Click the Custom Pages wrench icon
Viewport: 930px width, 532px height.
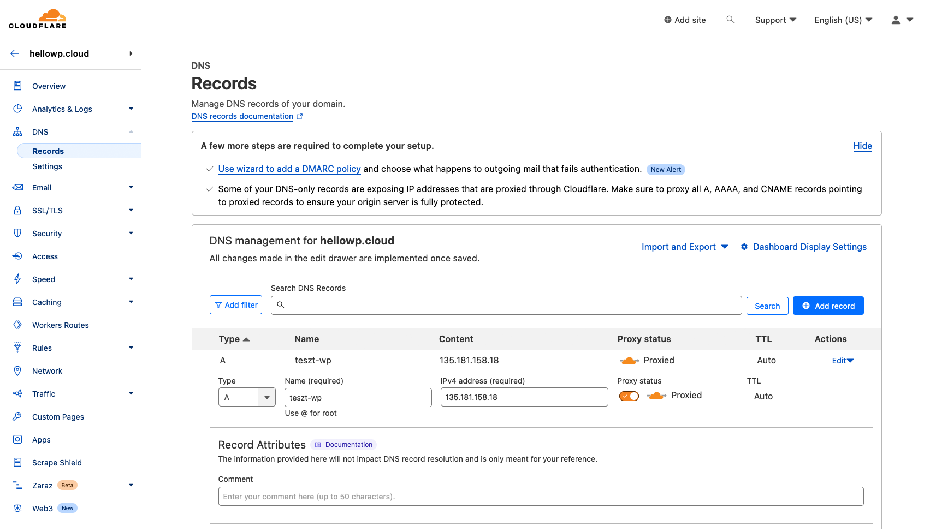click(17, 416)
